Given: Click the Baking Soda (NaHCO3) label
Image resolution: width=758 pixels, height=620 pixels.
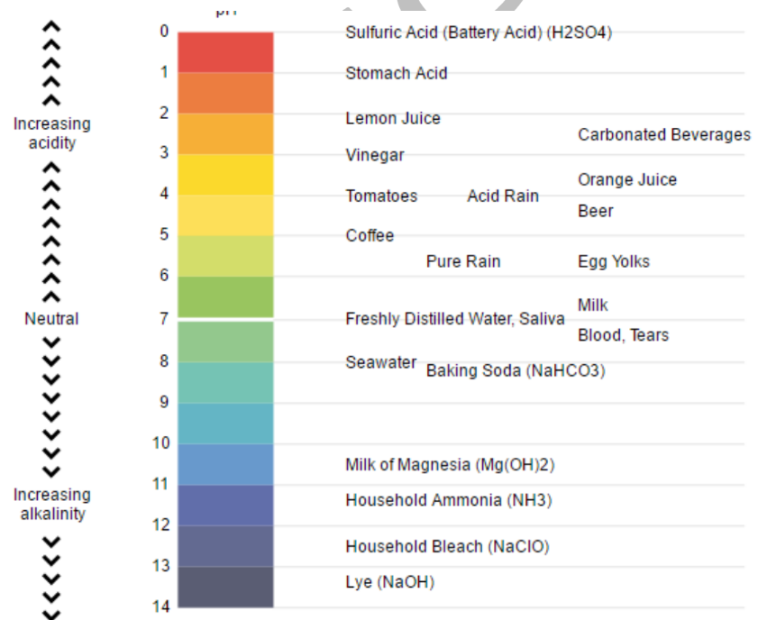Looking at the screenshot, I should [516, 370].
